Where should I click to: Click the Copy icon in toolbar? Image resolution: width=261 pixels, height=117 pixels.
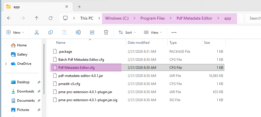click(x=51, y=33)
